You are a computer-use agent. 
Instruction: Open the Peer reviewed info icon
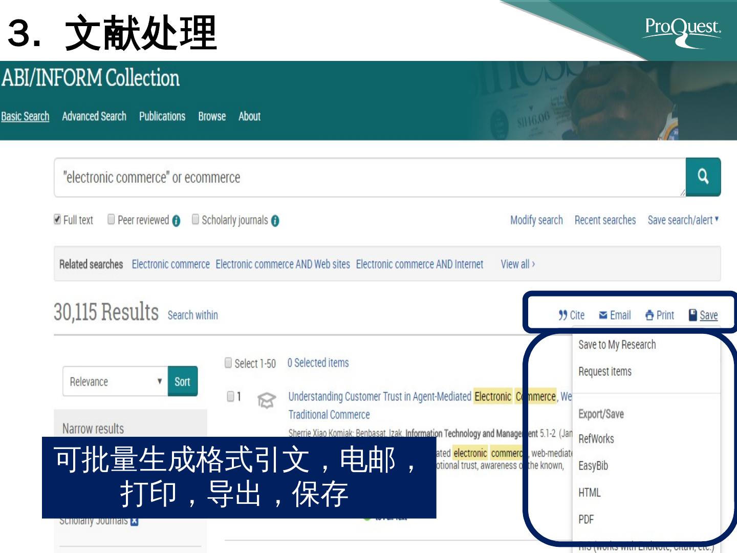[176, 221]
